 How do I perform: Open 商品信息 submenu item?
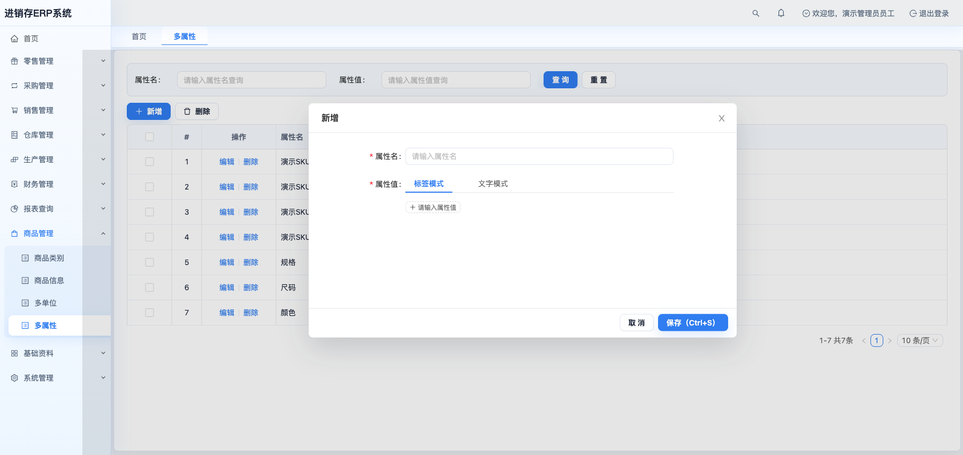49,280
